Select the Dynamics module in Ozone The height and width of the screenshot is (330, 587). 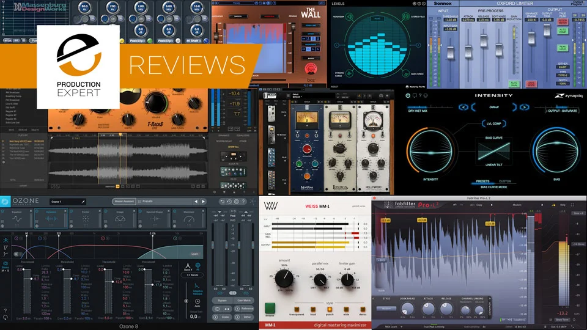[51, 218]
